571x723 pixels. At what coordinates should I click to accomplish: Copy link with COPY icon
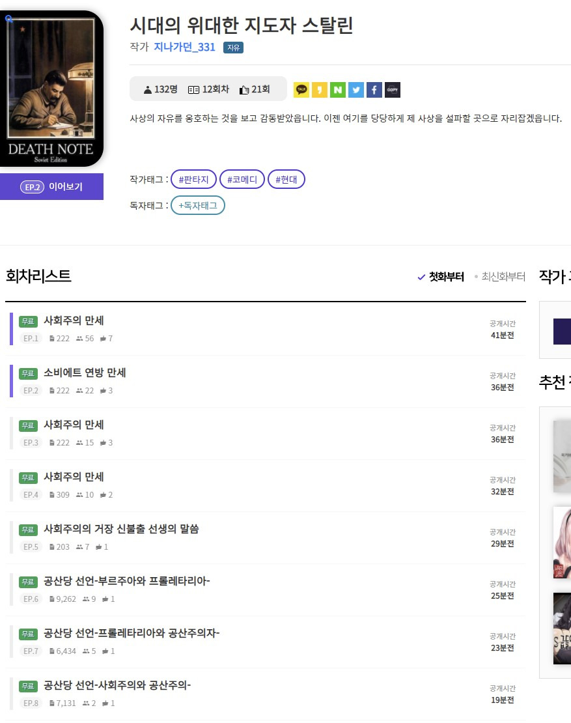392,89
